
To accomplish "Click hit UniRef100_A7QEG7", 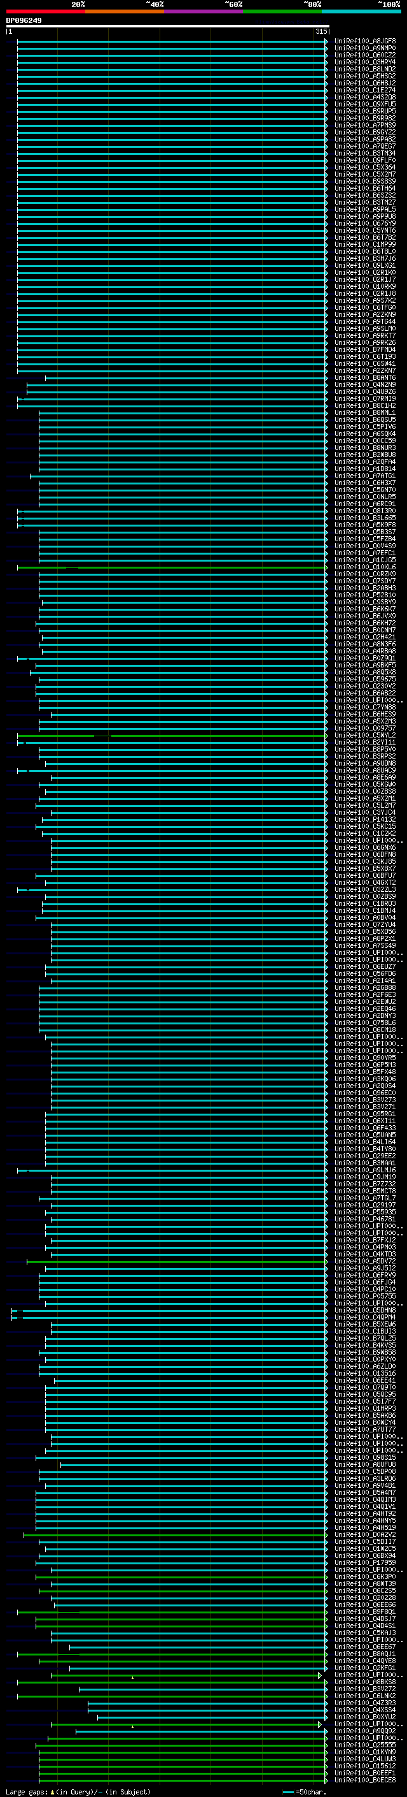I will pyautogui.click(x=364, y=146).
